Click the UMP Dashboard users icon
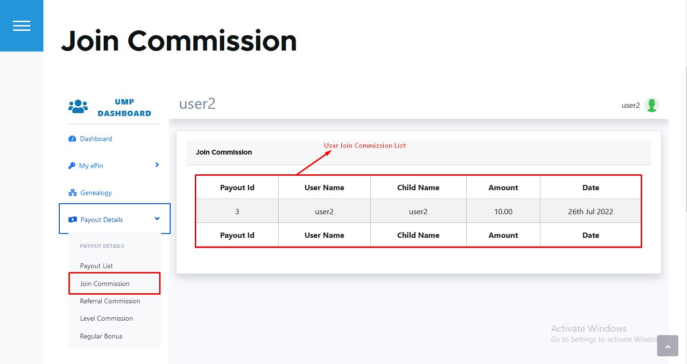 click(x=78, y=107)
